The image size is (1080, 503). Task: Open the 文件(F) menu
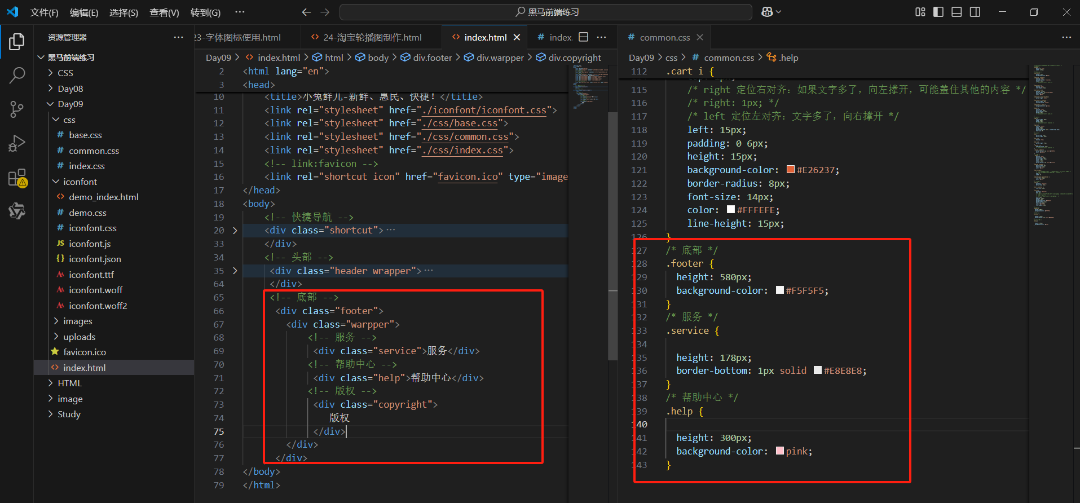tap(44, 12)
